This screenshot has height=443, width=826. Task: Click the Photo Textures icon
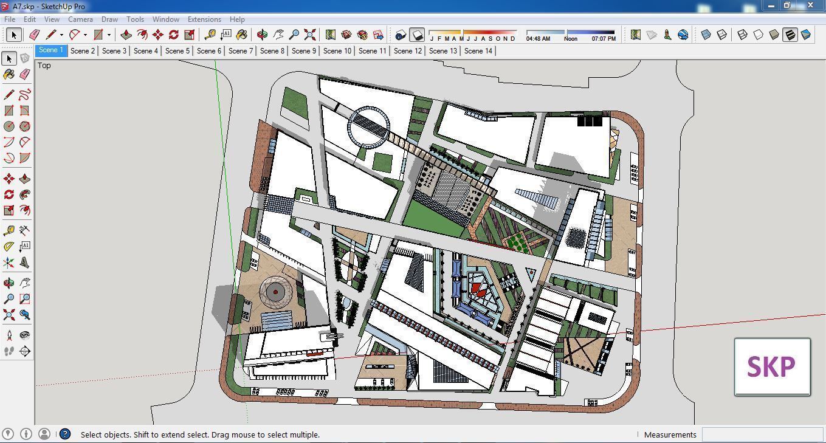pyautogui.click(x=667, y=35)
